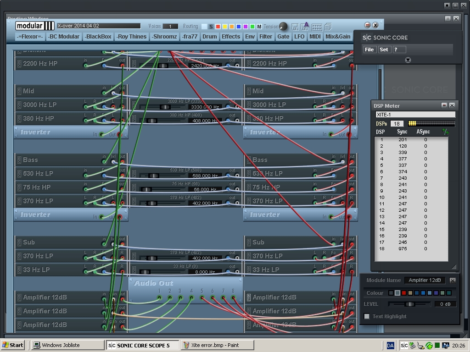
Task: Open the Effects module category menu
Action: [x=230, y=37]
